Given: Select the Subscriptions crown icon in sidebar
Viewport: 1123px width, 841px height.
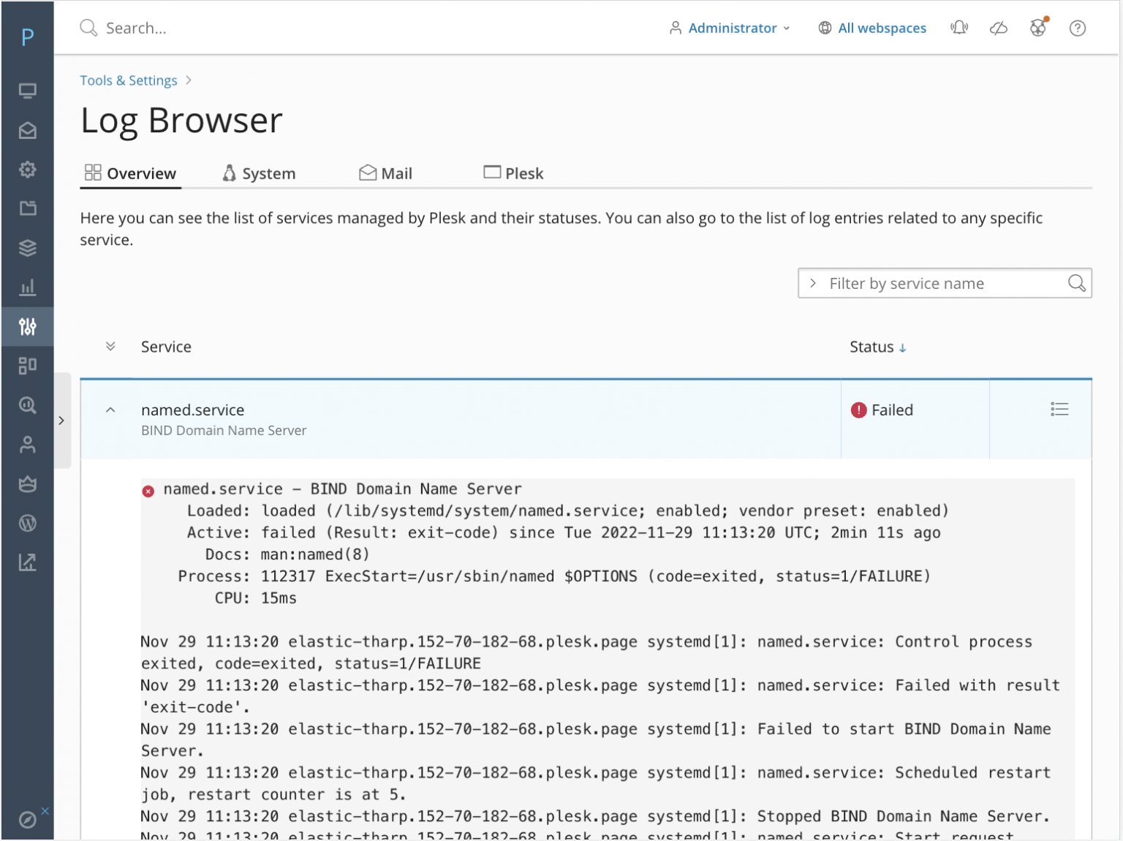Looking at the screenshot, I should 27,483.
